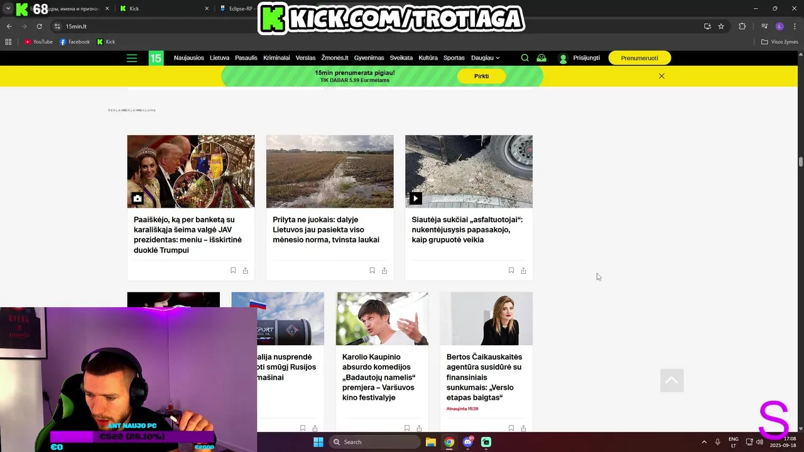Image resolution: width=804 pixels, height=452 pixels.
Task: Open the Lietuva section
Action: coord(219,58)
